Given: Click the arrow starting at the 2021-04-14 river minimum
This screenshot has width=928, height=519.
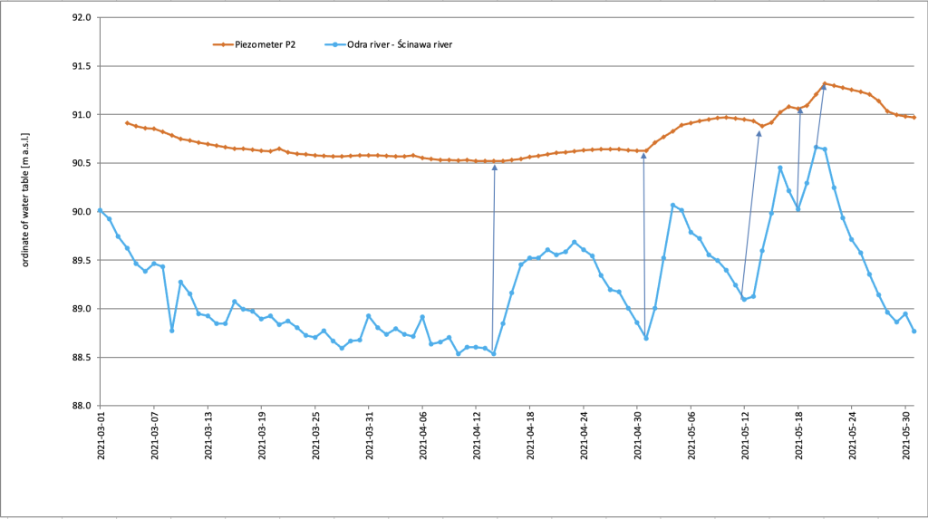Looking at the screenshot, I should pyautogui.click(x=494, y=259).
